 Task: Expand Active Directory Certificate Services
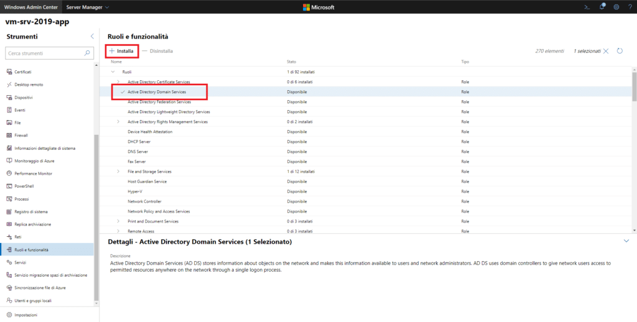118,82
